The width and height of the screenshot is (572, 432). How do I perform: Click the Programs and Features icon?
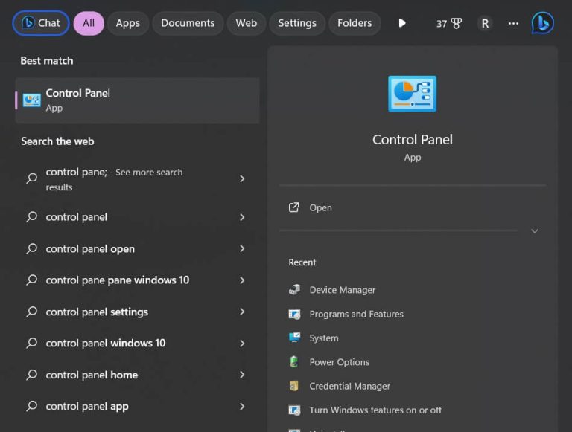[x=295, y=314]
